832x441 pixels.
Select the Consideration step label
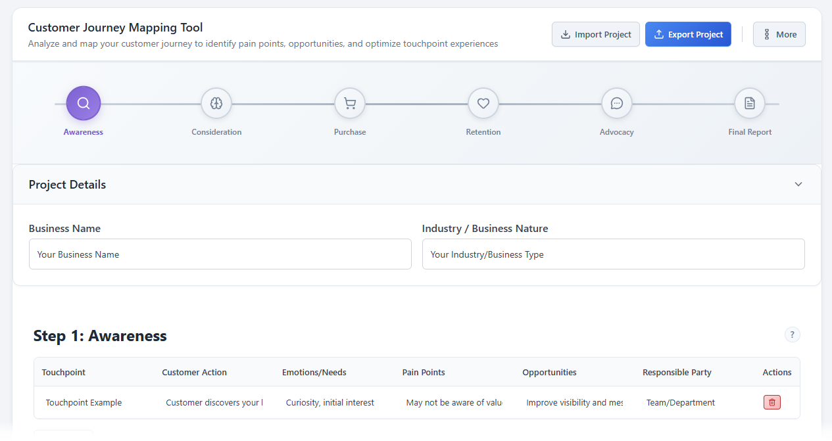coord(216,131)
